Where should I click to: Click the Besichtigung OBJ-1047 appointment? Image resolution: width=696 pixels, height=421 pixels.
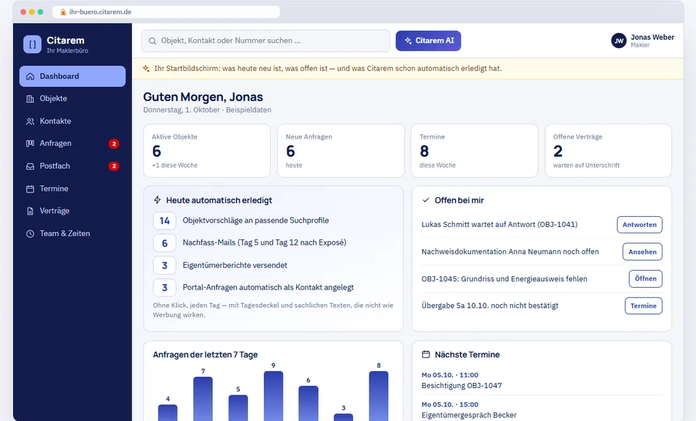point(542,381)
